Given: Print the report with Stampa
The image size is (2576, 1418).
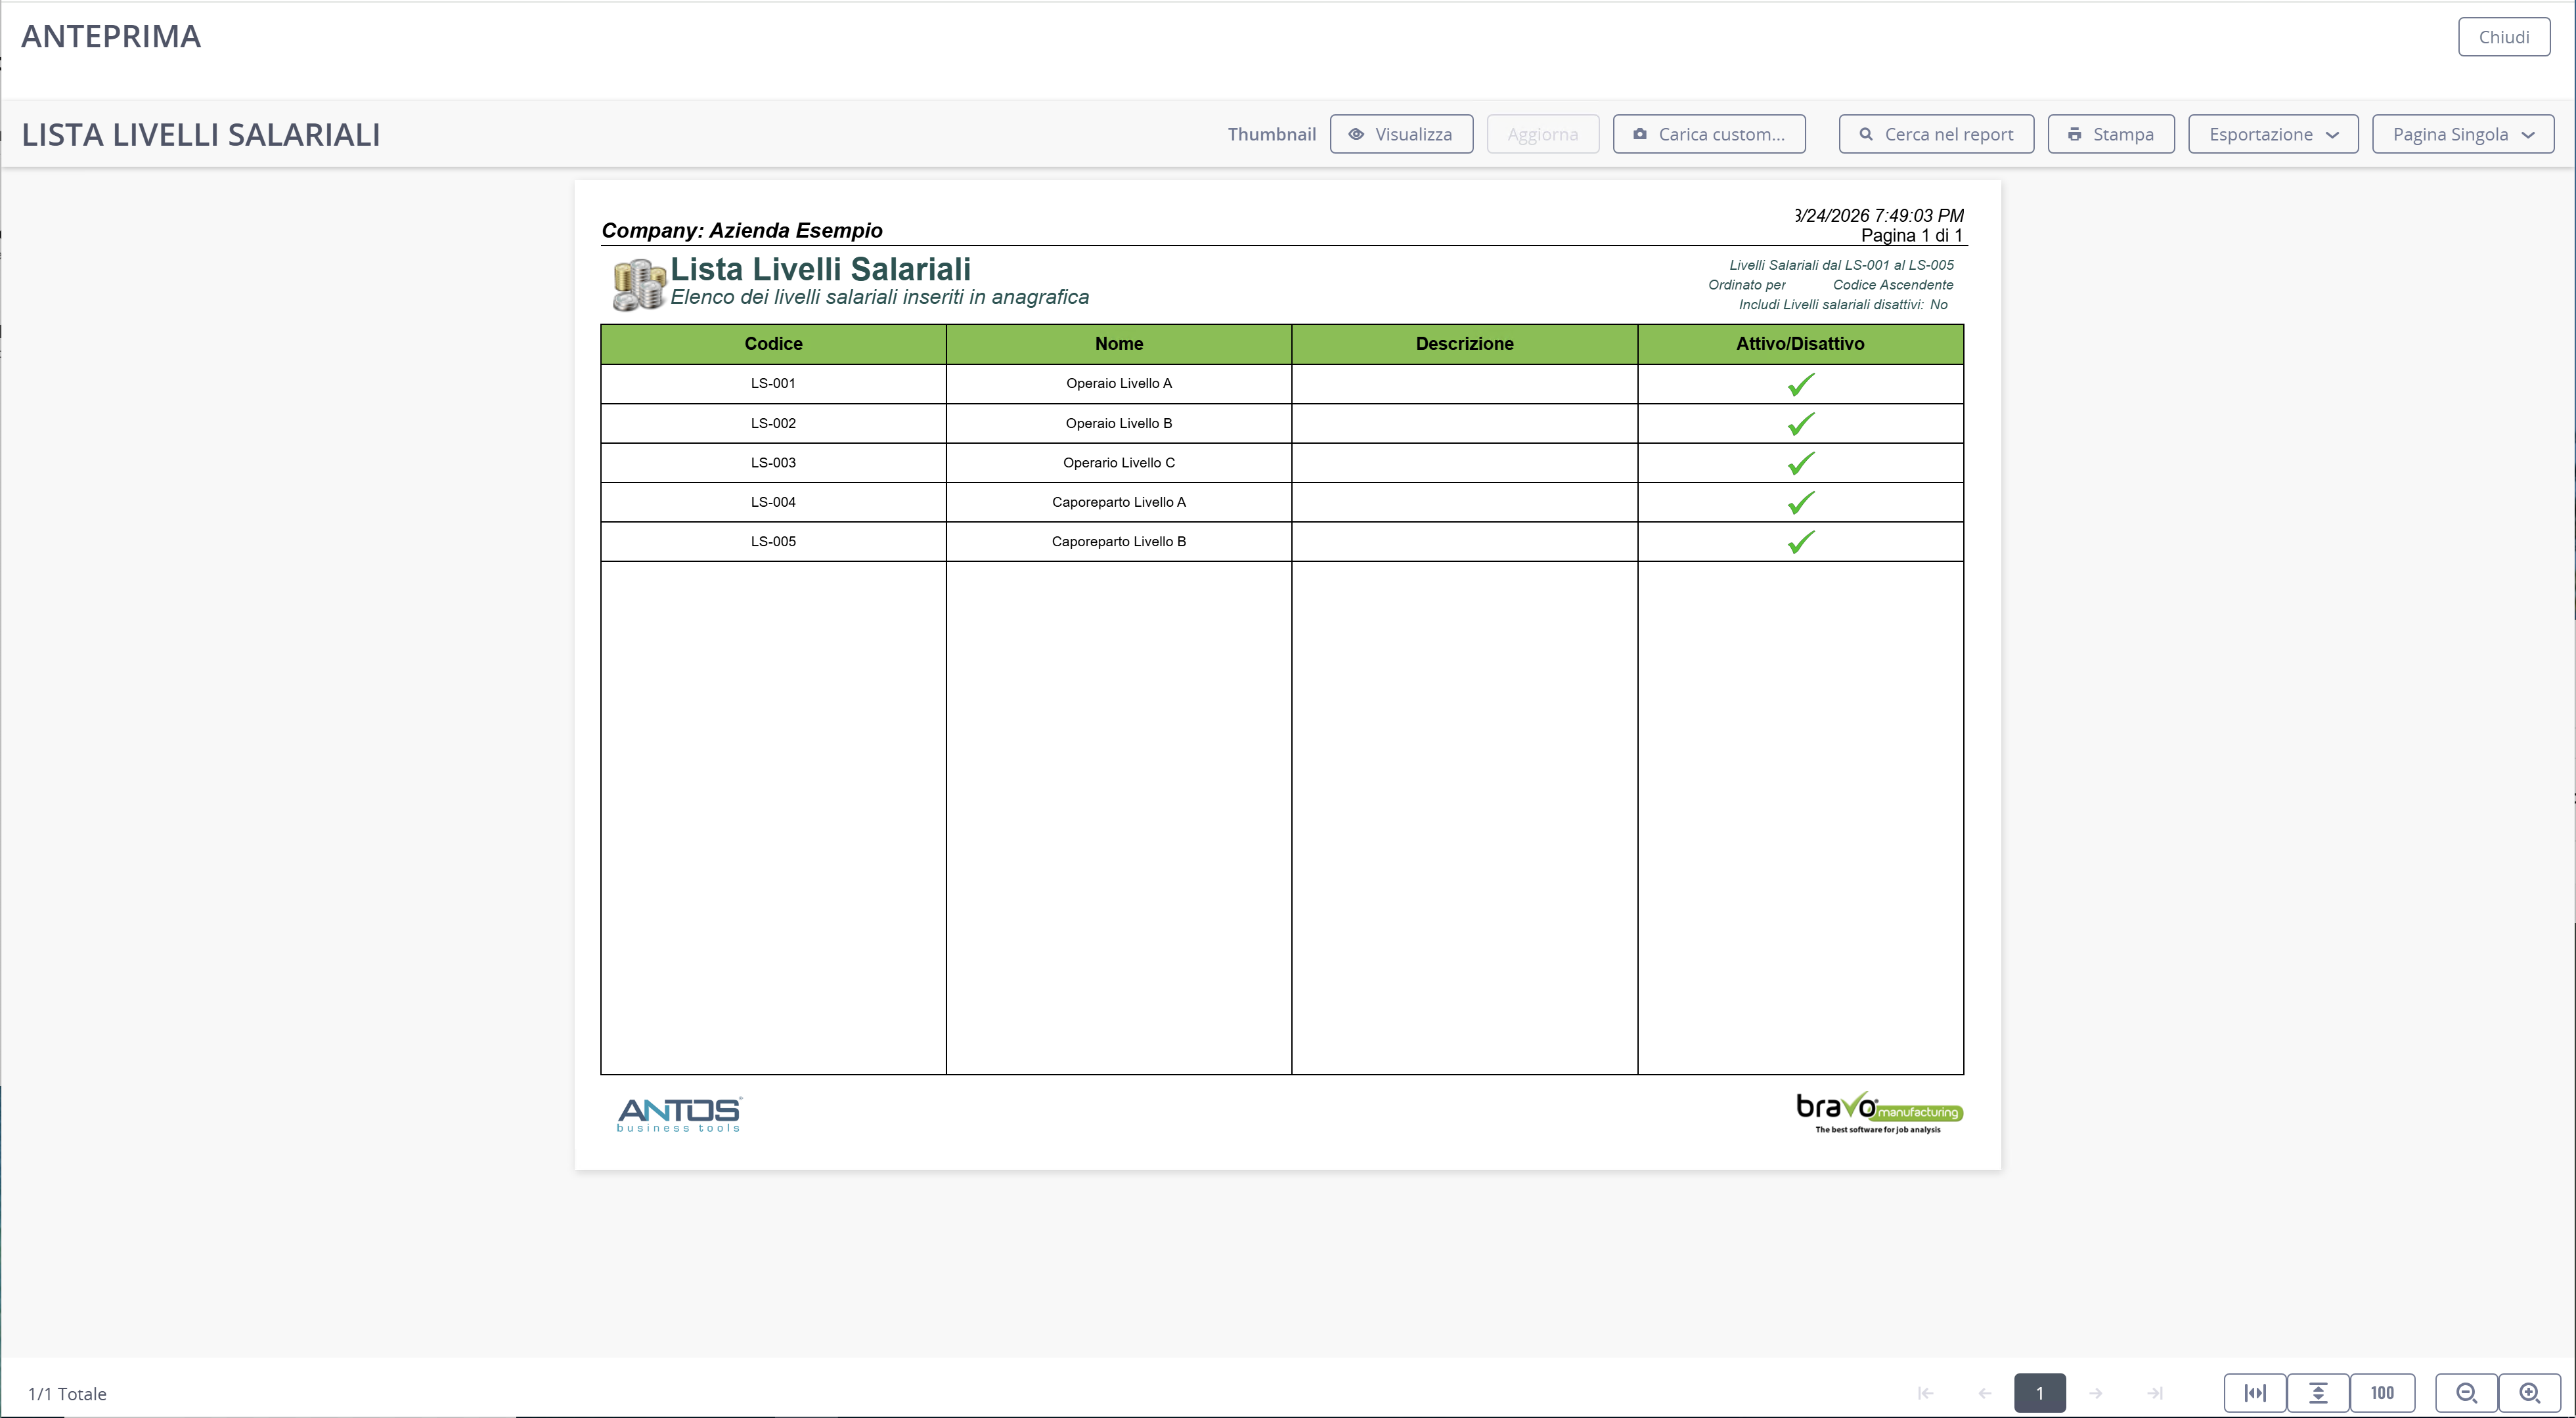Looking at the screenshot, I should pos(2111,134).
